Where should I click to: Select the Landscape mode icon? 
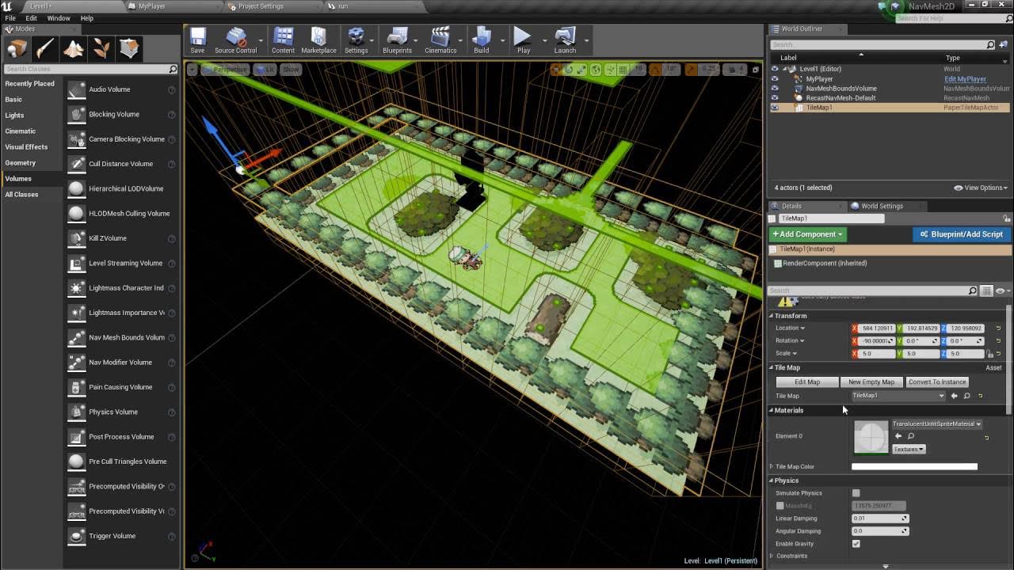(74, 49)
